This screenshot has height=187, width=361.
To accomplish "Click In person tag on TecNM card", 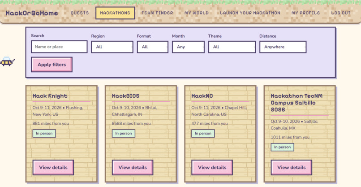I will tap(283, 147).
